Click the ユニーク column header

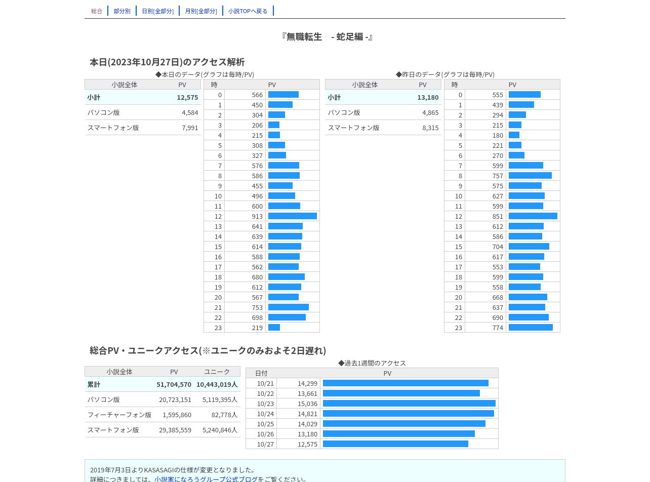click(217, 372)
